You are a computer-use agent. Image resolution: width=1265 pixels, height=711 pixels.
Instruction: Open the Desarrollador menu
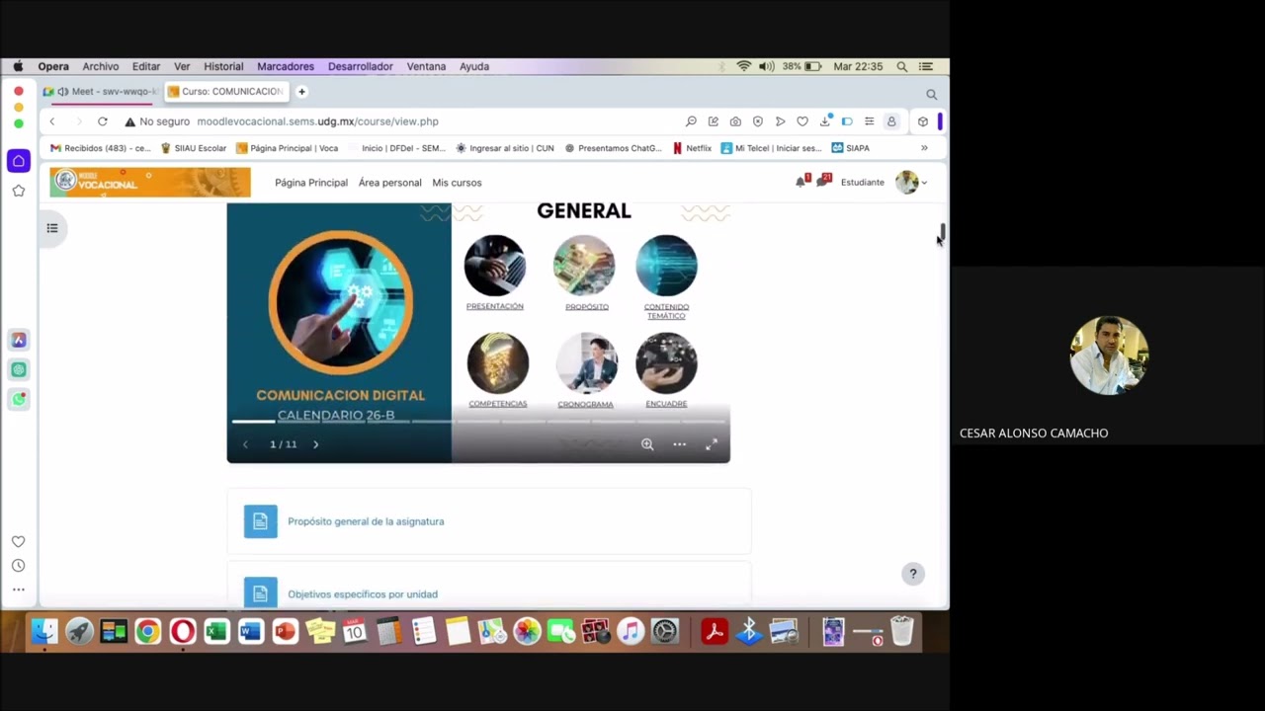pyautogui.click(x=361, y=66)
